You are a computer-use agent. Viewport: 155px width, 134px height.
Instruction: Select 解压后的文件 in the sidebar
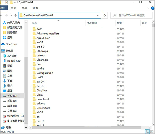13,28
